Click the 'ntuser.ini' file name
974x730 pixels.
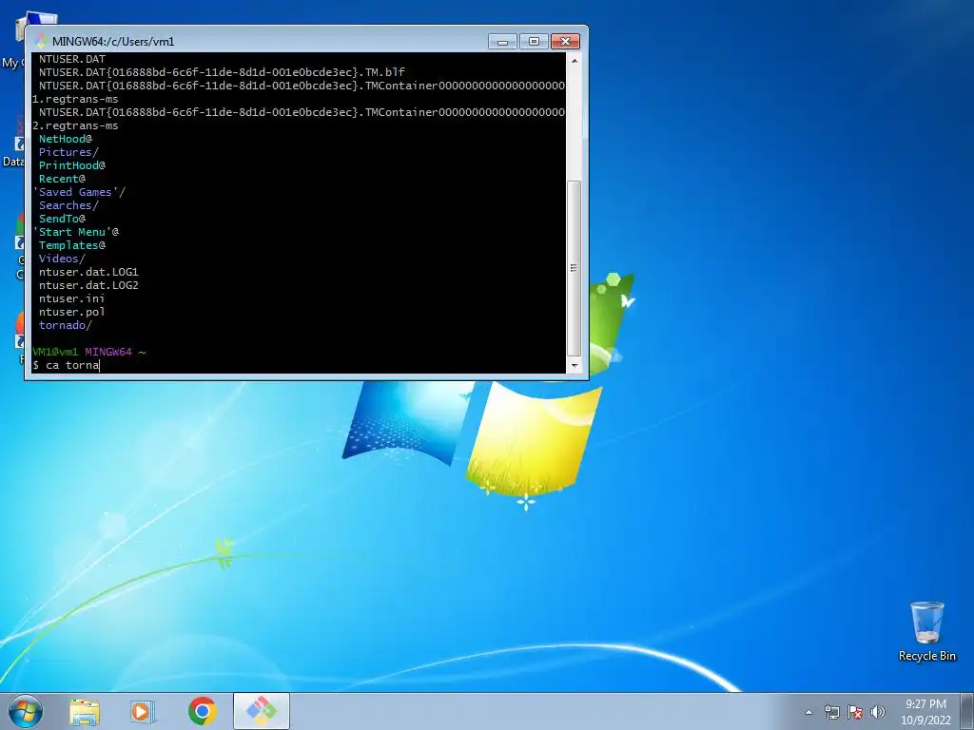pyautogui.click(x=71, y=298)
